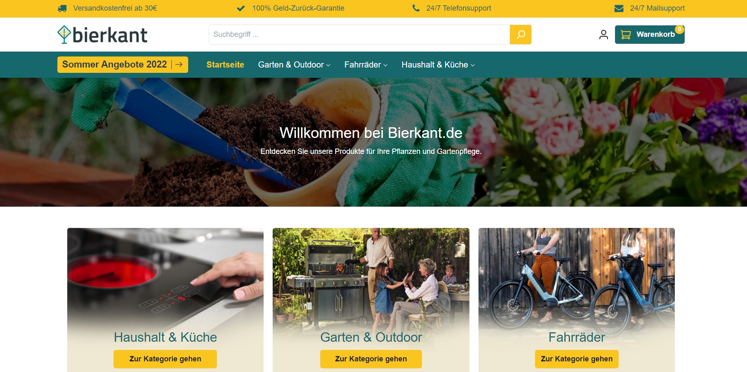Viewport: 747px width, 372px height.
Task: Go to Garten & Outdoor category button
Action: point(371,359)
